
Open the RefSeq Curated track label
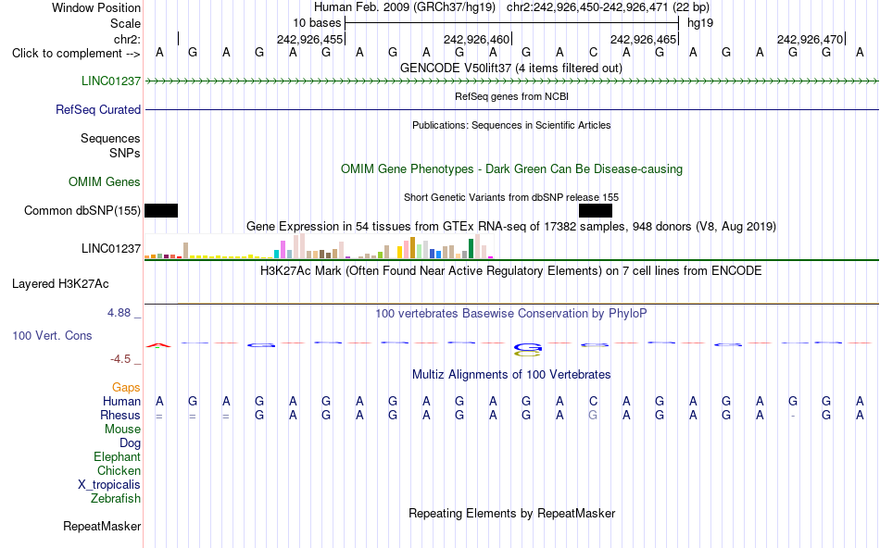[x=97, y=109]
